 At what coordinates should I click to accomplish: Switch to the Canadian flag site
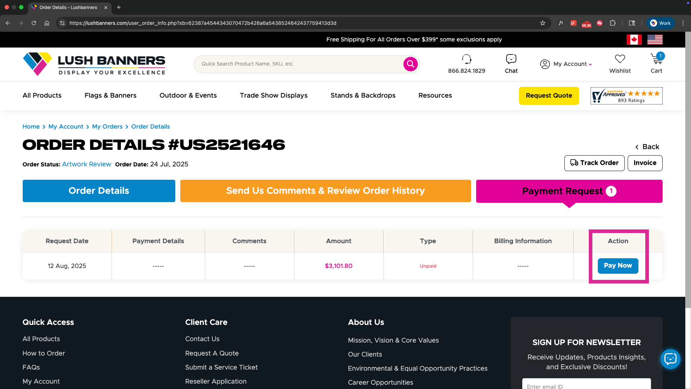(634, 40)
